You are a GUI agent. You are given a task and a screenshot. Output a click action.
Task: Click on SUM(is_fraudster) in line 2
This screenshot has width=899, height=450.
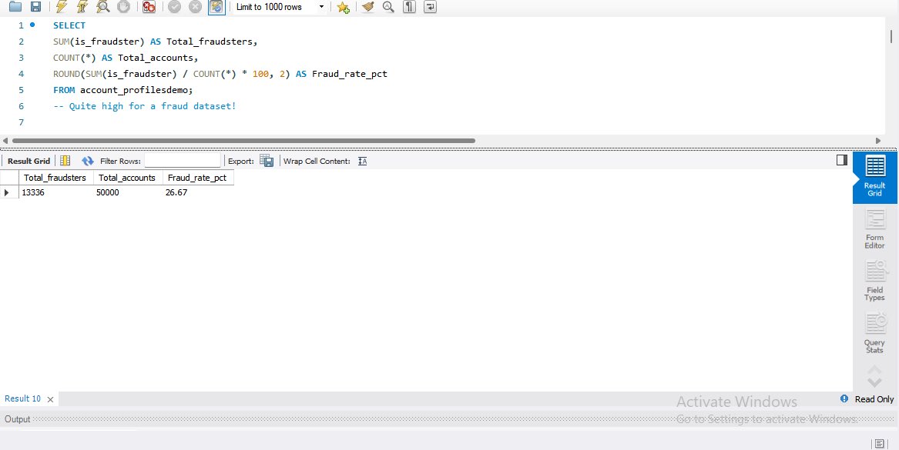tap(99, 42)
